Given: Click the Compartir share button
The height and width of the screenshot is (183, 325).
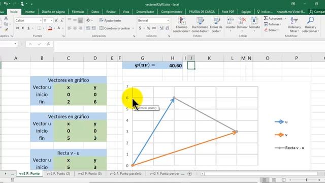Looking at the screenshot, I should 317,12.
